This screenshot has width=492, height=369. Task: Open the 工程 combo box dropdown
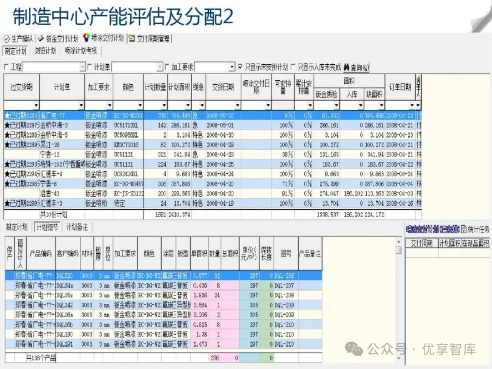coord(82,67)
